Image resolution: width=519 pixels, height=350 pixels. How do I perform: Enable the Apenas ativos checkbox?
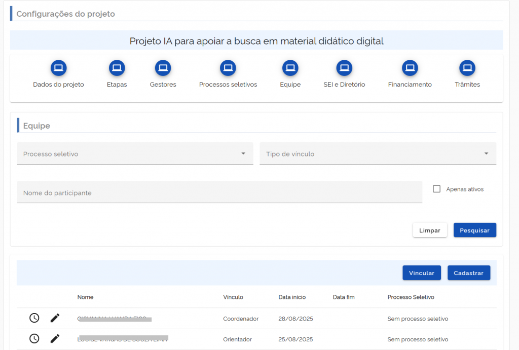point(436,188)
